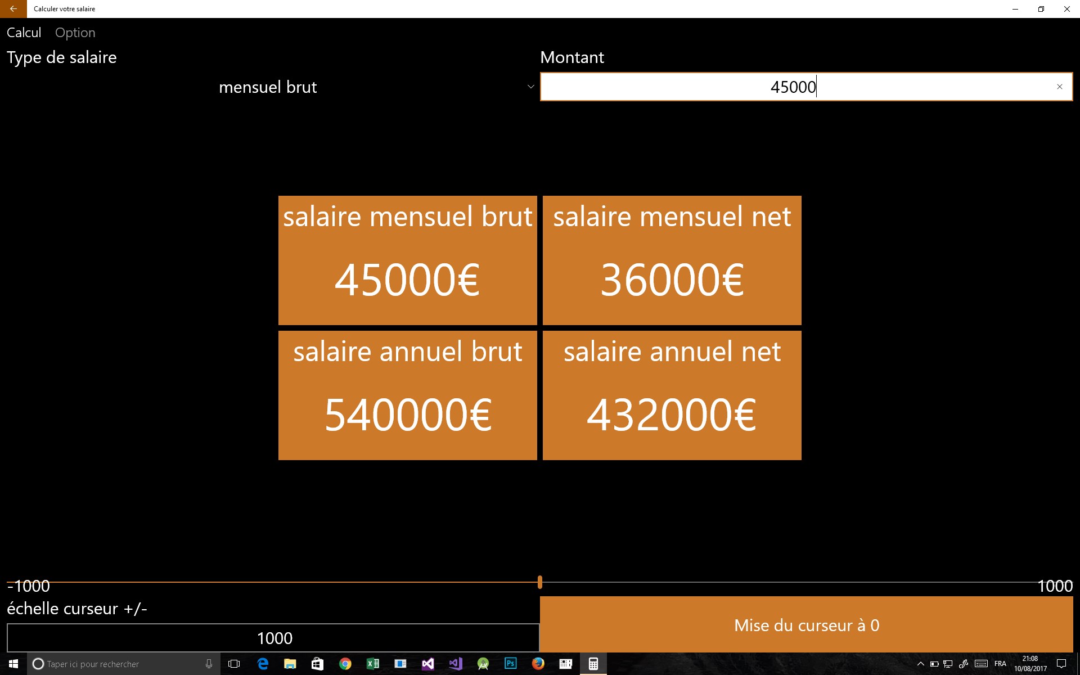This screenshot has height=675, width=1080.
Task: Click the dropdown chevron beside mensuel brut
Action: (530, 87)
